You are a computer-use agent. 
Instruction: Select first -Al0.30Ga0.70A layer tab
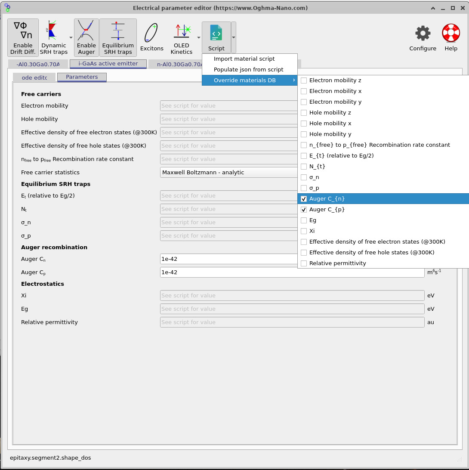pyautogui.click(x=38, y=64)
